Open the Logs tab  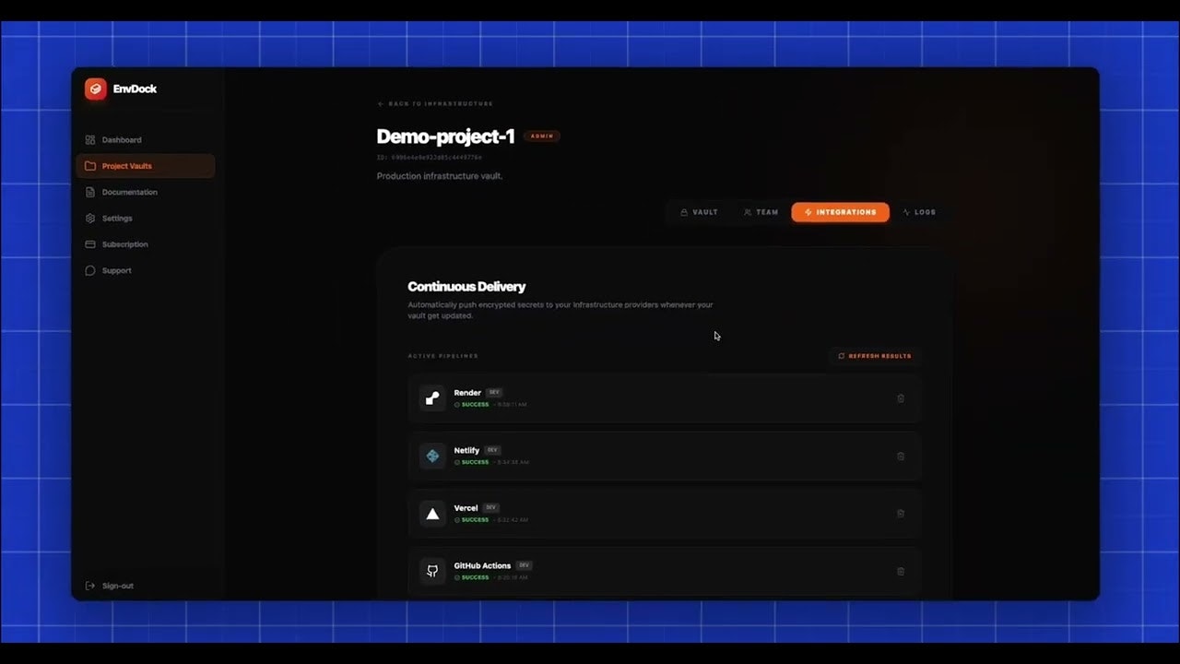pos(919,212)
